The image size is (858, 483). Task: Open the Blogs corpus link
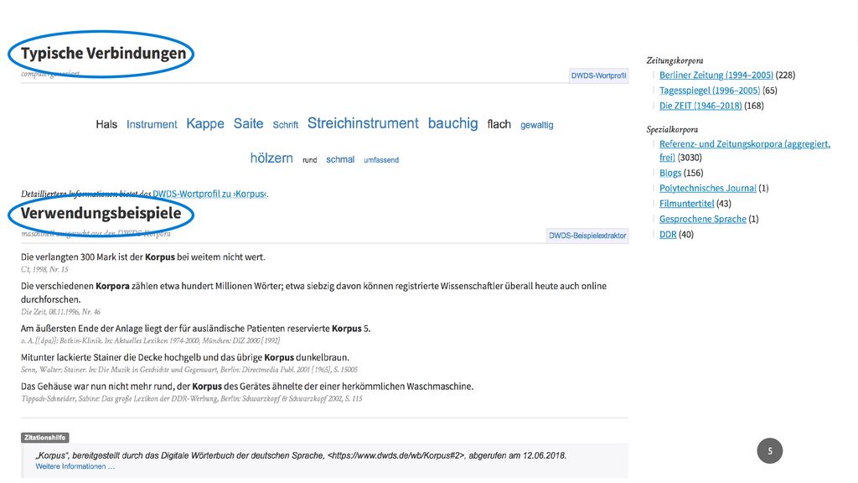[x=670, y=173]
